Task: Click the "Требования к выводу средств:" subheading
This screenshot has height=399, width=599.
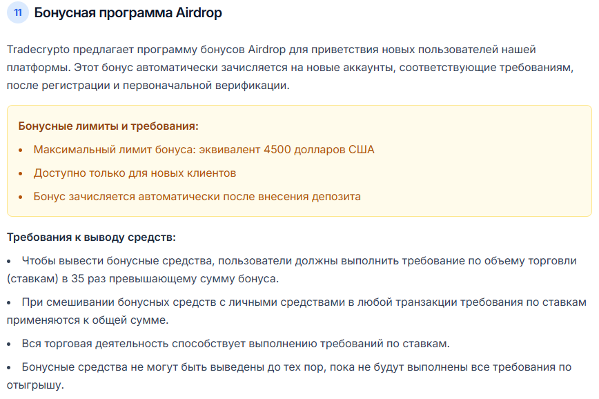Action: 91,237
